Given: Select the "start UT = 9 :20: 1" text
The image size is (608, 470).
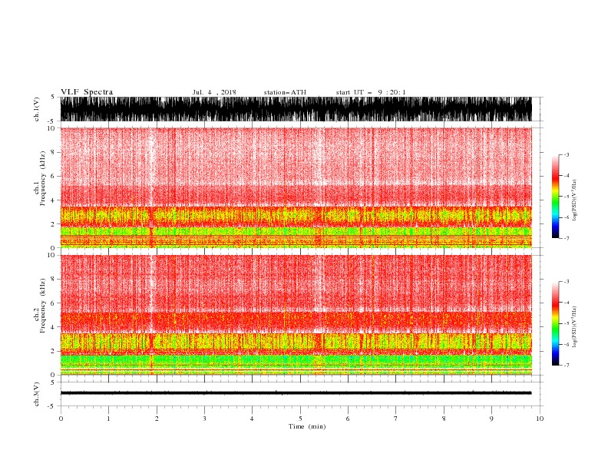Looking at the screenshot, I should [x=371, y=92].
